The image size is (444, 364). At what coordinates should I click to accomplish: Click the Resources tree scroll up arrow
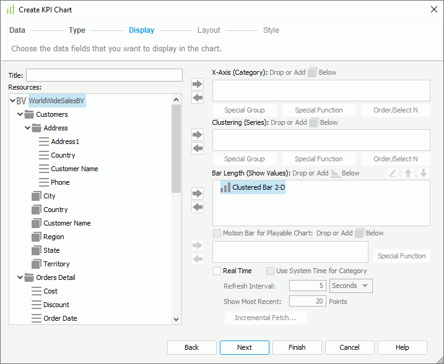pos(176,99)
